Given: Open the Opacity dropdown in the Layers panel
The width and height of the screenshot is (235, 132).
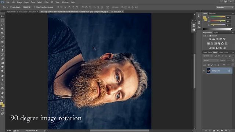Looking at the screenshot, I should (x=232, y=60).
